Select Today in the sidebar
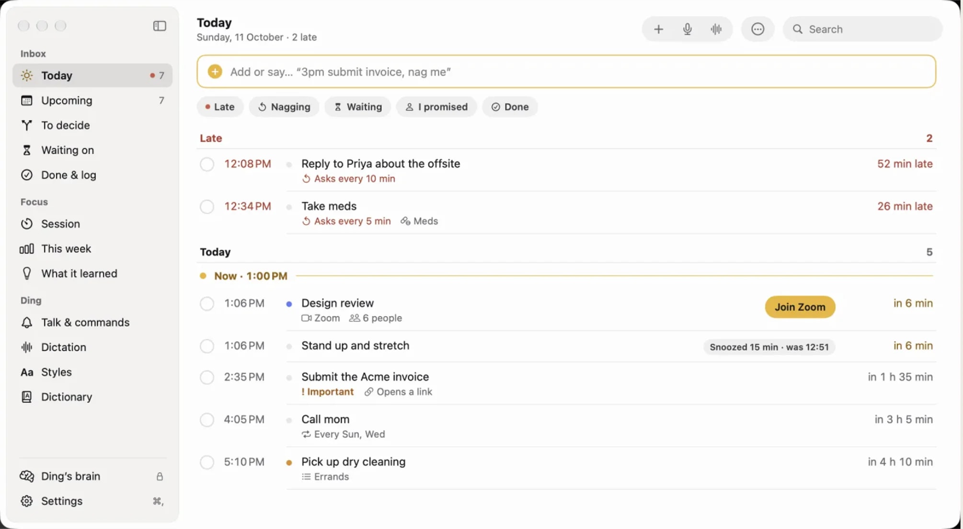The width and height of the screenshot is (963, 529). (x=92, y=75)
